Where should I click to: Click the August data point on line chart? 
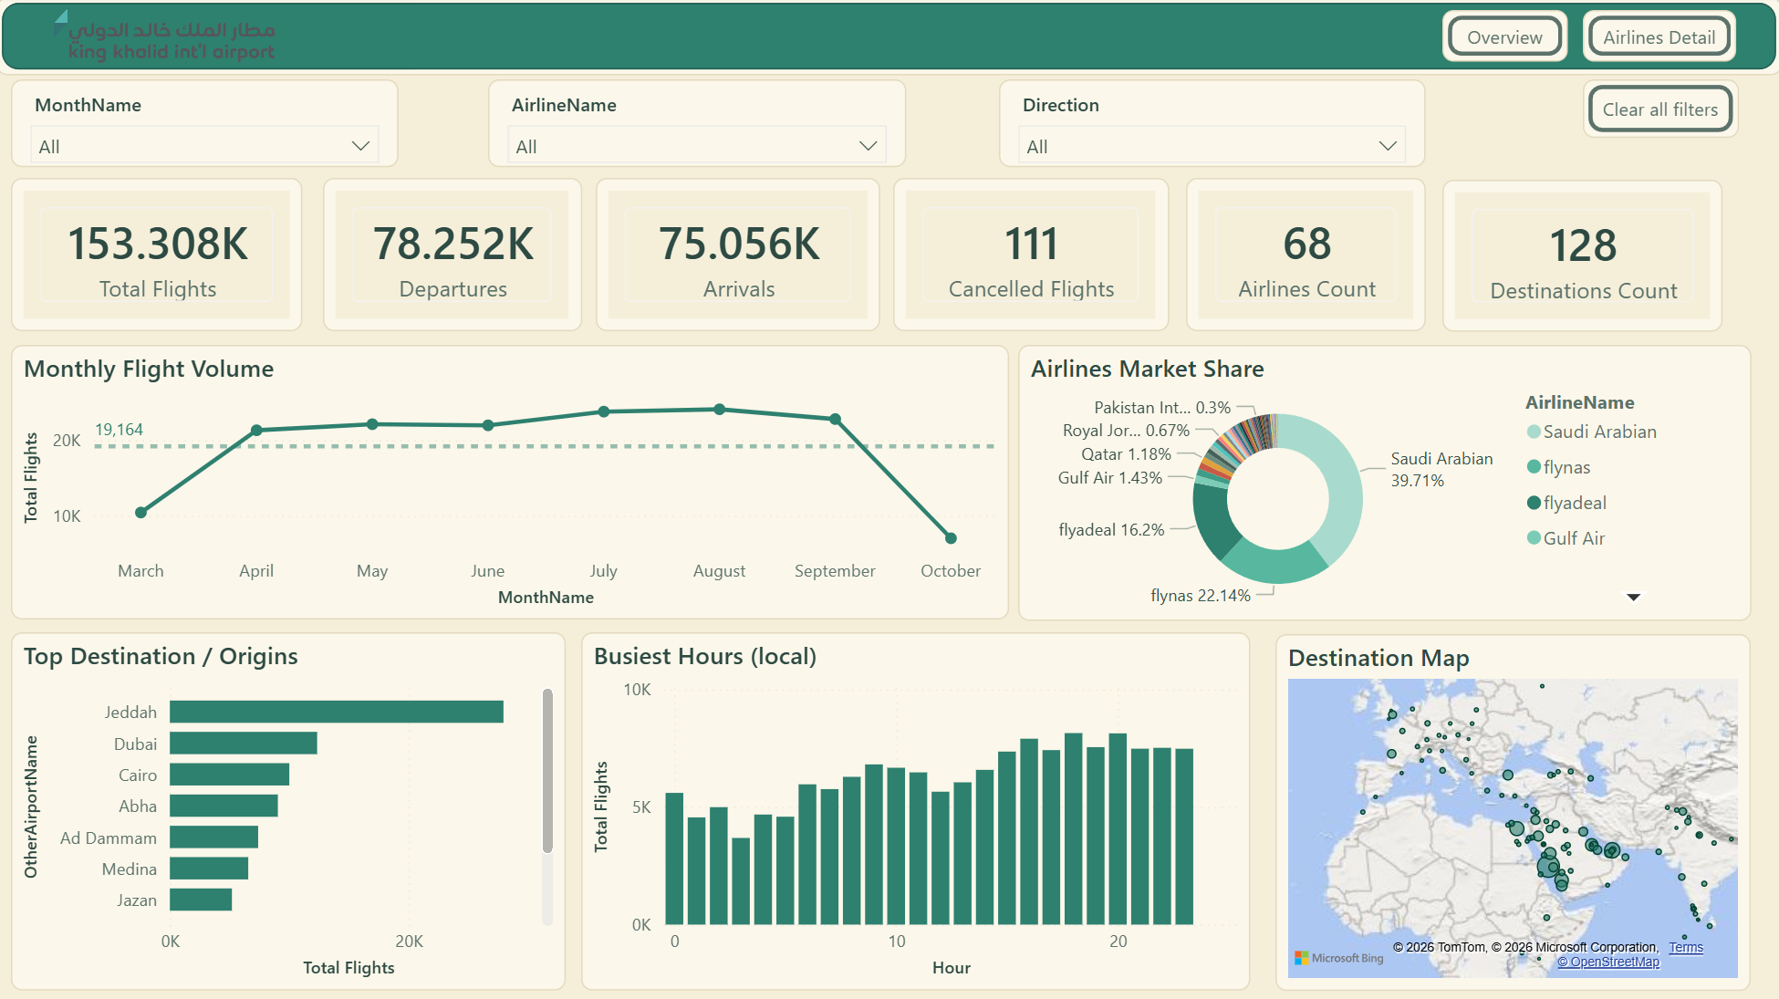click(x=720, y=410)
